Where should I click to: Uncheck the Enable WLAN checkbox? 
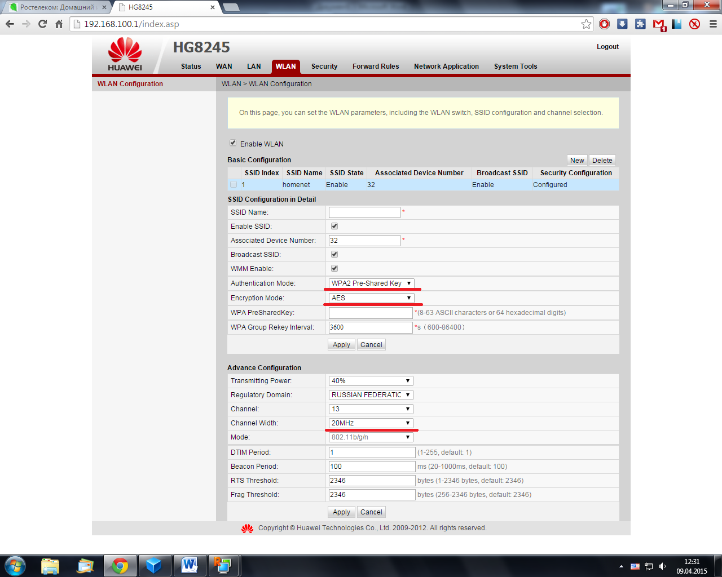[x=233, y=143]
